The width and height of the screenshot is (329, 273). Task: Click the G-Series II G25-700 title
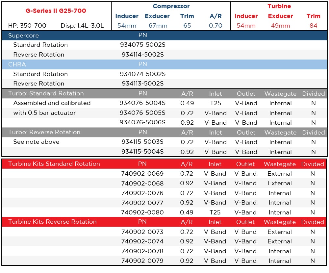point(56,11)
